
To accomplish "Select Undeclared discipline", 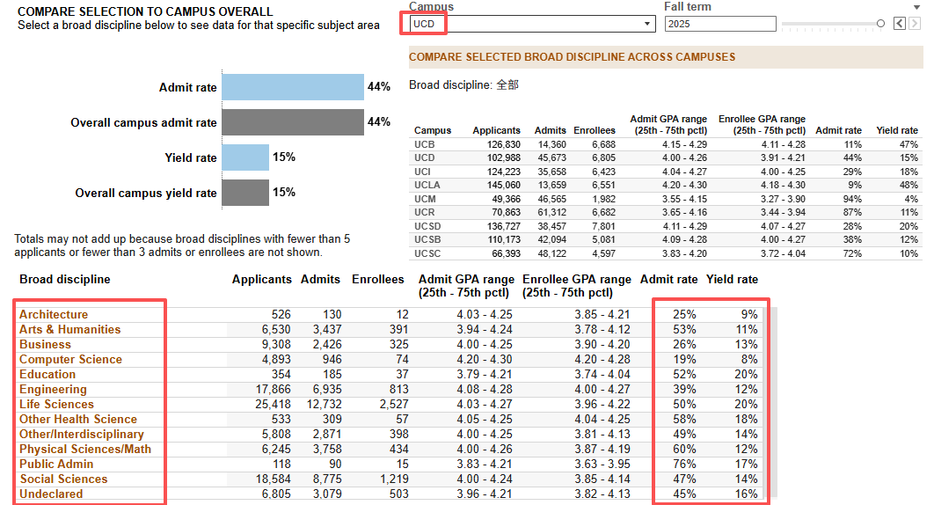I will [x=51, y=494].
